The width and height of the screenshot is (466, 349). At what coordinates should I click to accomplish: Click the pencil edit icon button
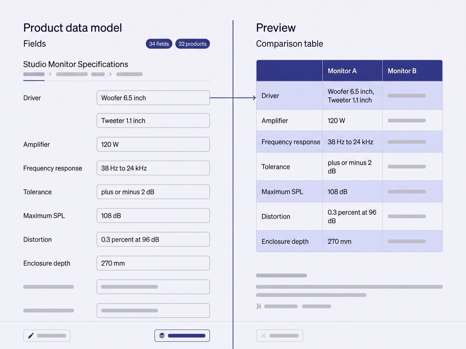click(47, 336)
